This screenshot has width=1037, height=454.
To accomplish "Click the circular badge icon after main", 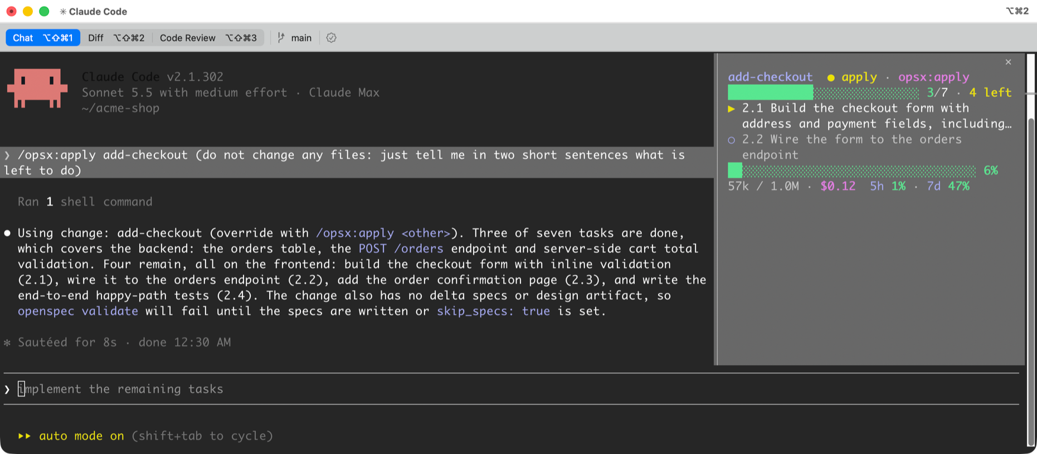I will (x=332, y=38).
